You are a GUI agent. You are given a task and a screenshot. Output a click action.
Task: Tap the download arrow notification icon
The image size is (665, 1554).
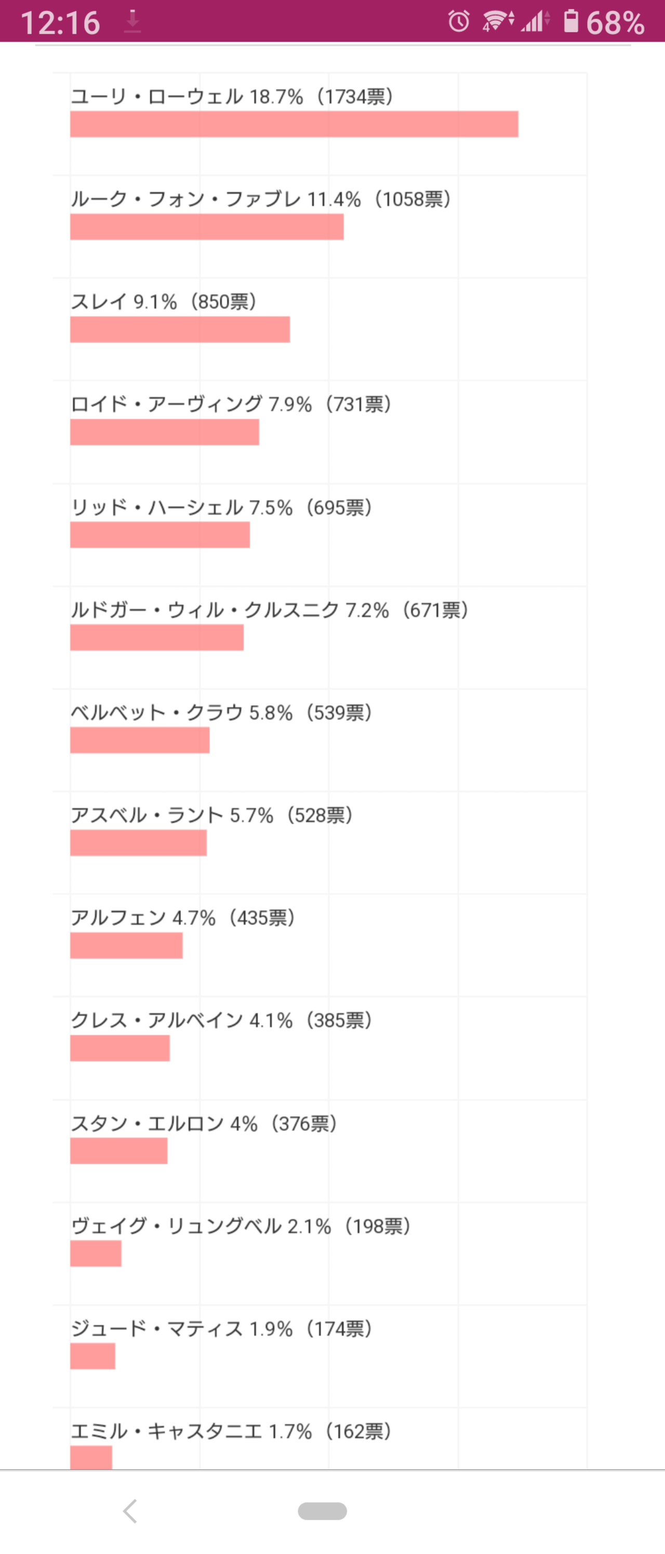click(x=132, y=22)
